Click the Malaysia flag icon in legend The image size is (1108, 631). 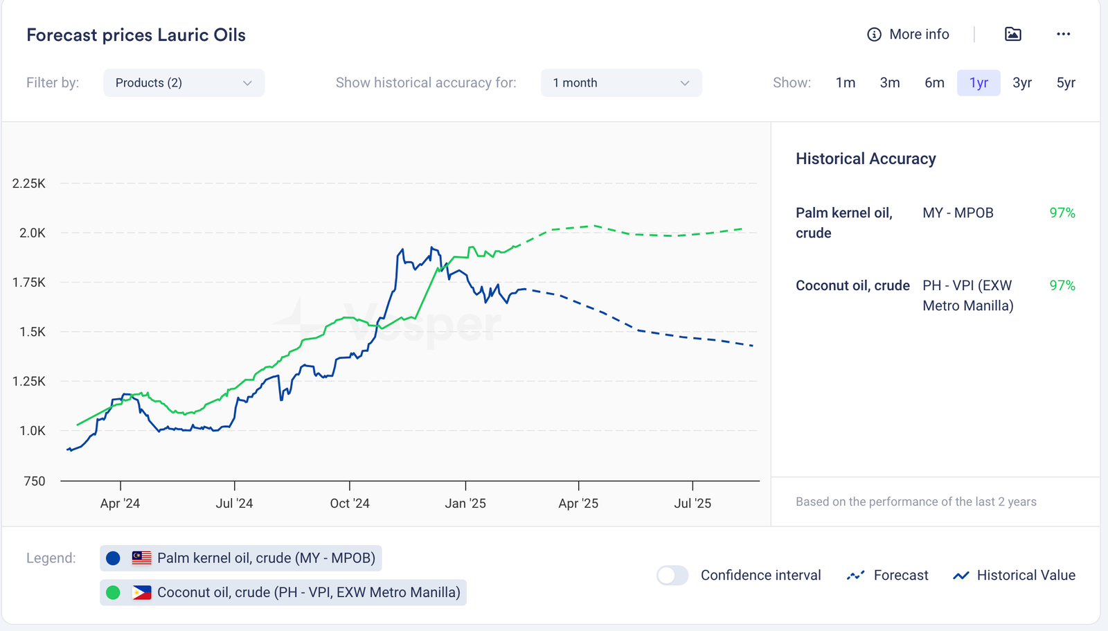141,558
